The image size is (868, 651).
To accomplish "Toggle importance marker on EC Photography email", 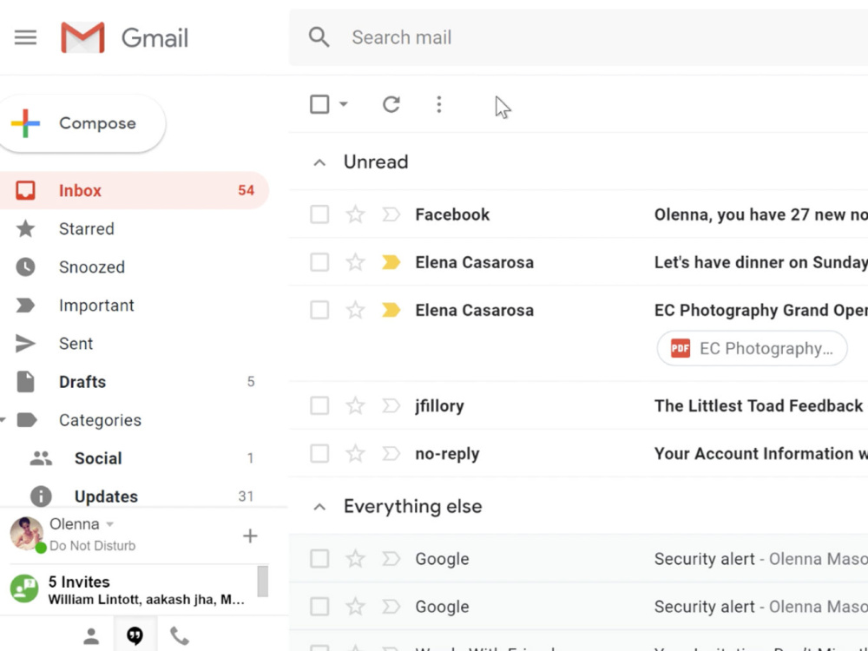I will coord(391,310).
